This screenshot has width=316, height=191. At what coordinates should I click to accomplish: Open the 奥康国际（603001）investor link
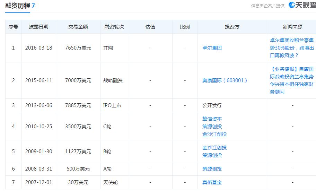click(x=225, y=80)
